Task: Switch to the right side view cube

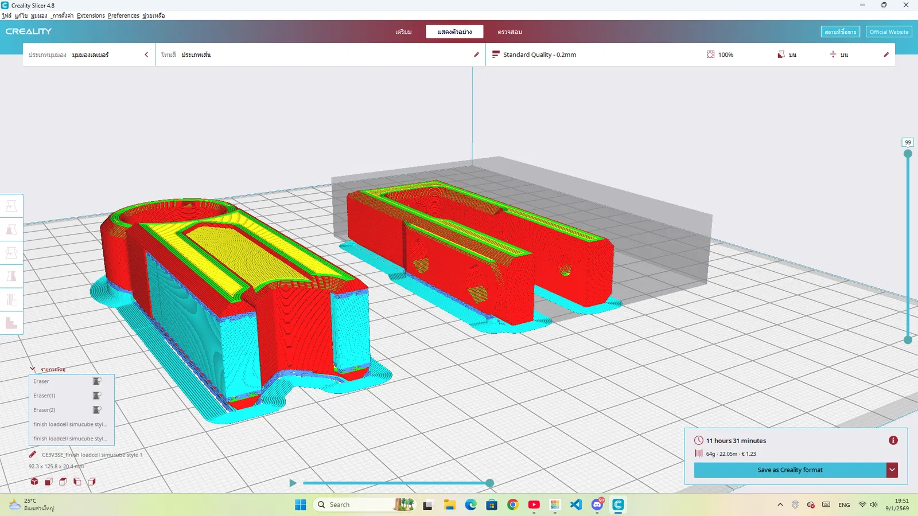Action: coord(92,482)
